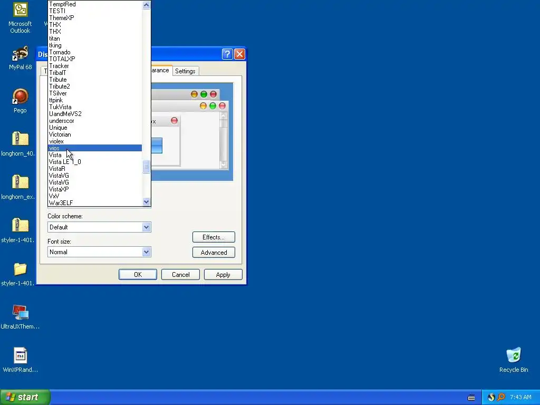Click the Cancel button
The width and height of the screenshot is (540, 405).
pyautogui.click(x=180, y=274)
